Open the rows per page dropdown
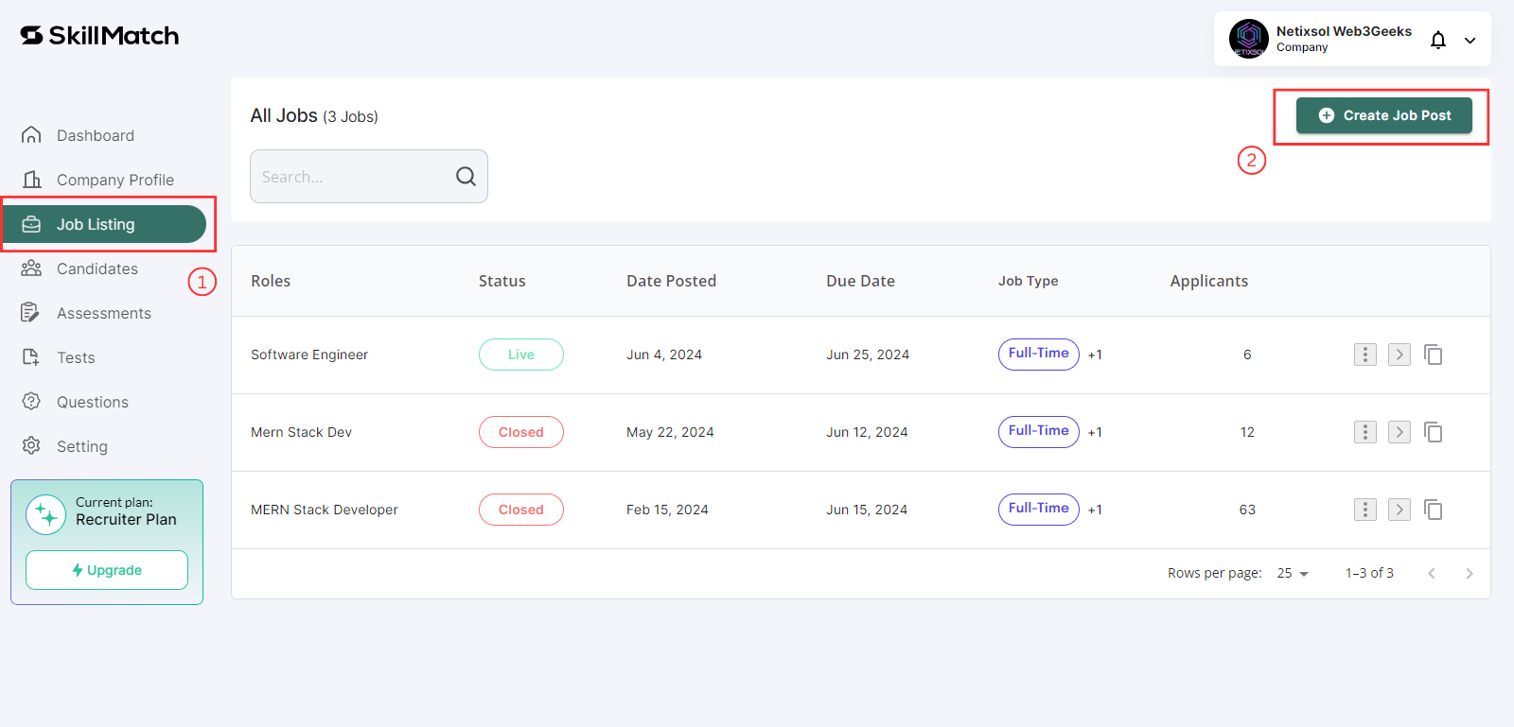Viewport: 1514px width, 727px height. tap(1293, 573)
